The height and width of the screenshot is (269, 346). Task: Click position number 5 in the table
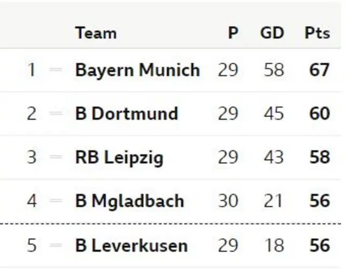click(31, 245)
